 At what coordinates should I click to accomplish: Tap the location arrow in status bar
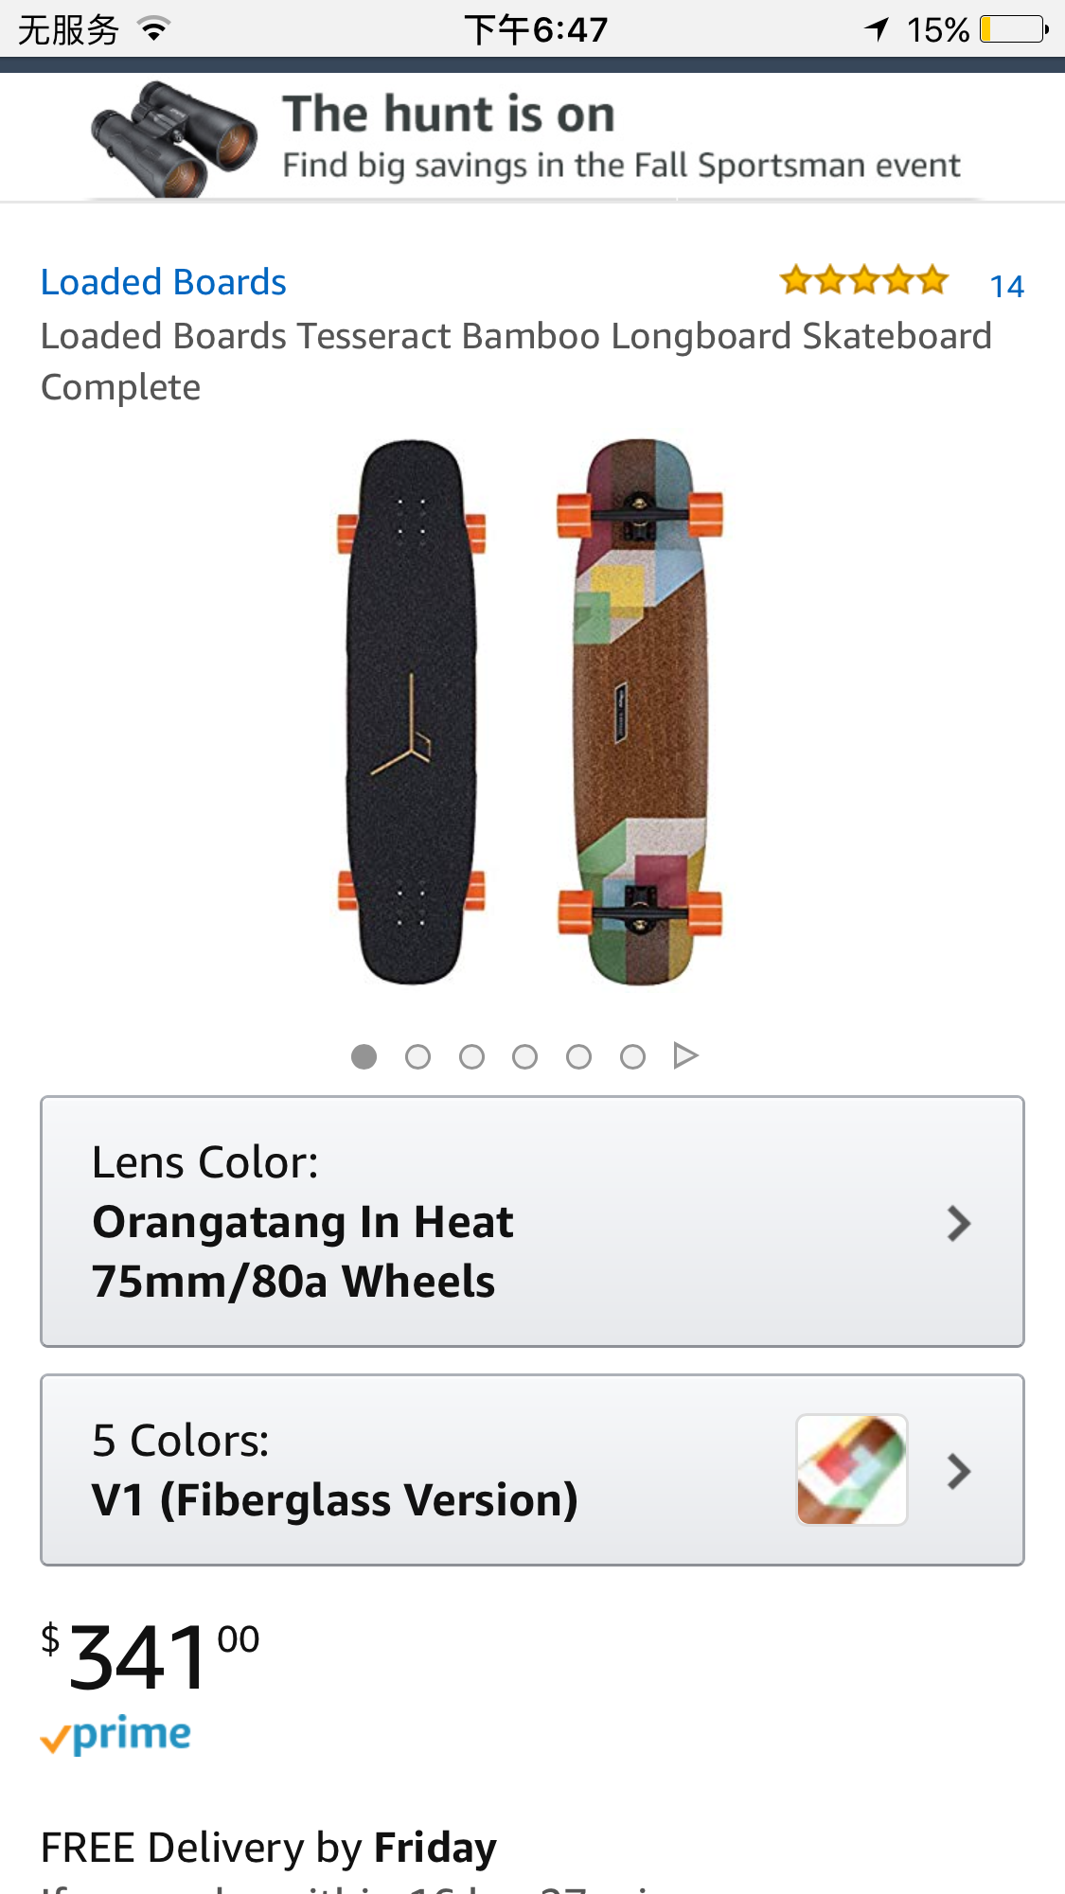click(878, 29)
